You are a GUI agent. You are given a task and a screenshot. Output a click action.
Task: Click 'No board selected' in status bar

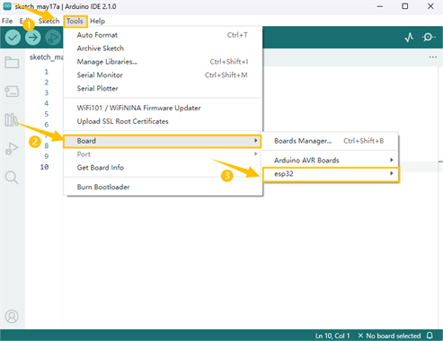pos(389,336)
